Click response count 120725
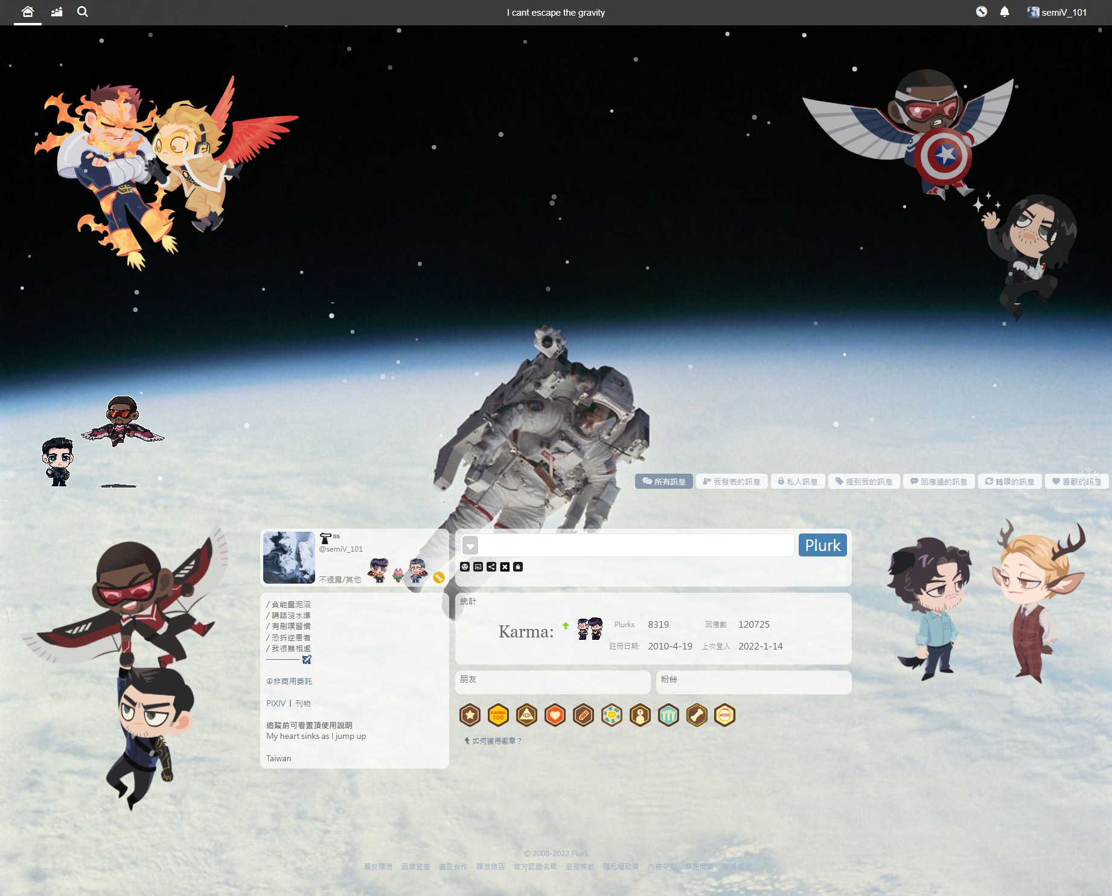The height and width of the screenshot is (896, 1112). point(754,625)
